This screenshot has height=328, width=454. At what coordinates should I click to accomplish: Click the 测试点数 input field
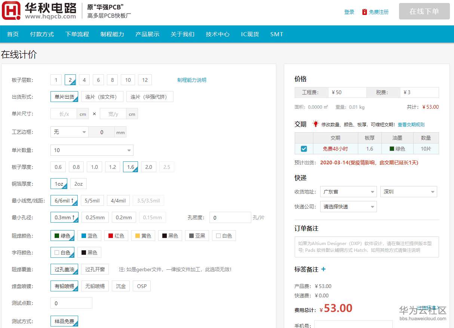[71, 303]
